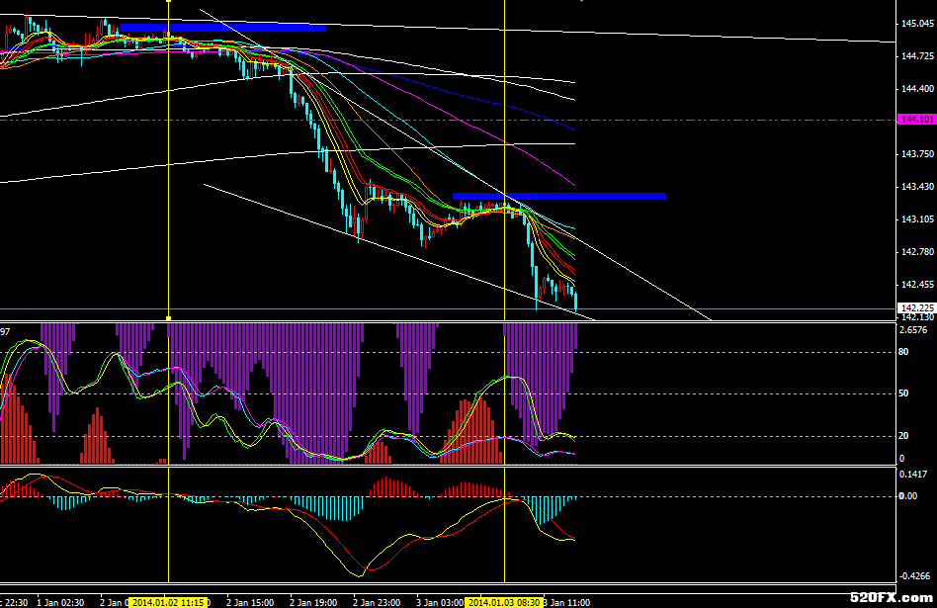This screenshot has height=608, width=937.
Task: Click the 144.725 price axis label
Action: tap(917, 56)
